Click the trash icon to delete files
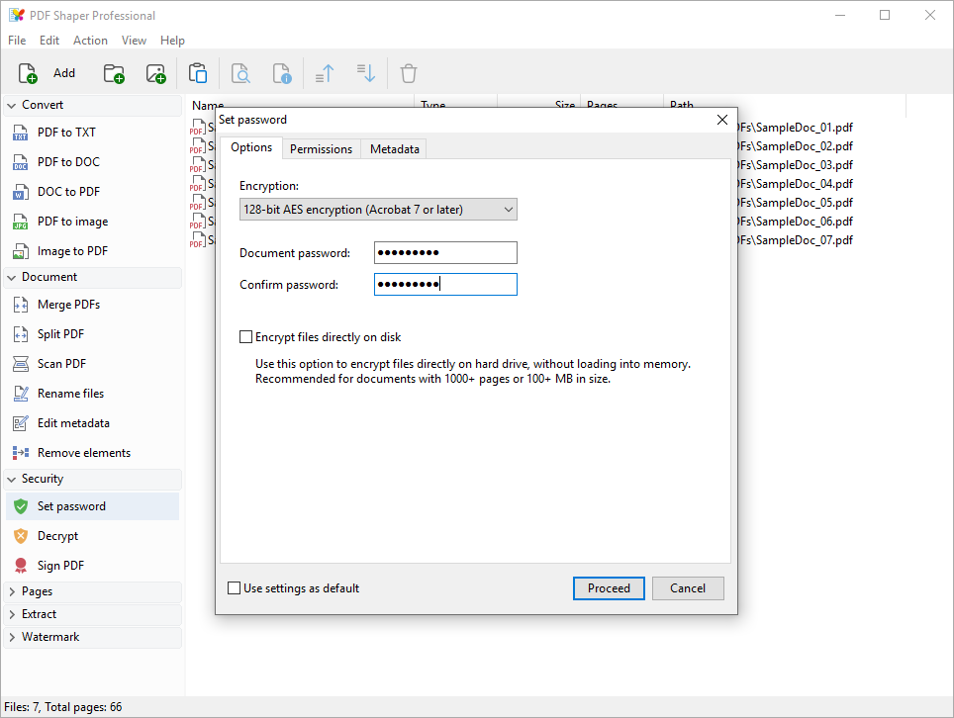Screen dimensions: 954x718 point(408,72)
